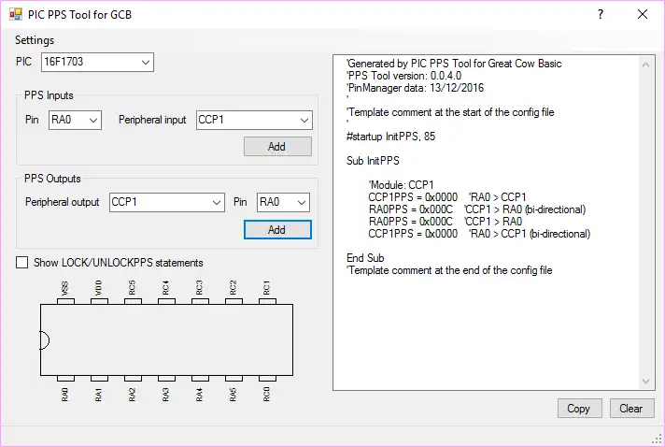The height and width of the screenshot is (447, 665).
Task: Expand the Peripheral input combo box
Action: click(x=254, y=120)
